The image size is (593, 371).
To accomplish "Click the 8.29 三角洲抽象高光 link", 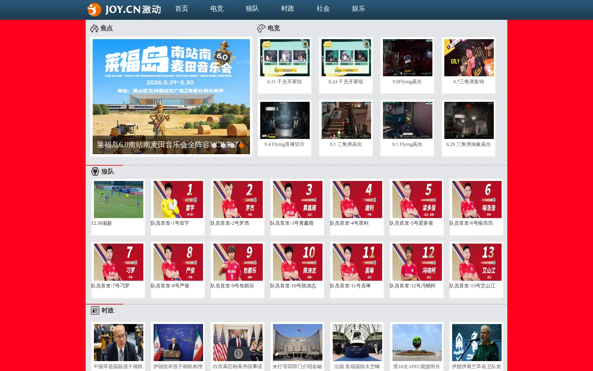I will click(x=469, y=144).
